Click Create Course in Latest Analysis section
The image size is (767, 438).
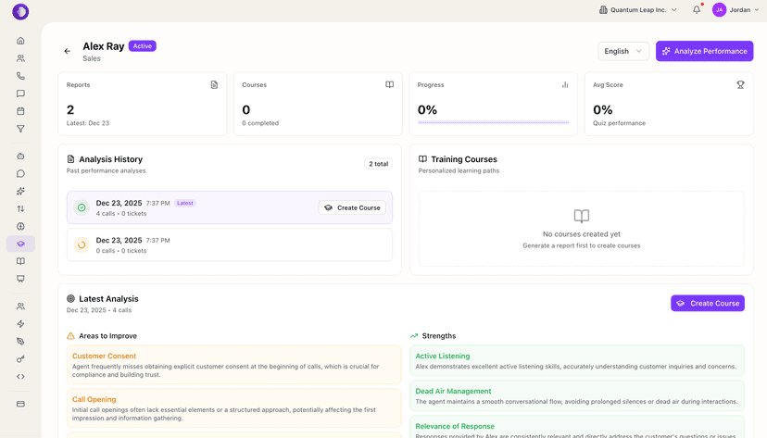707,303
